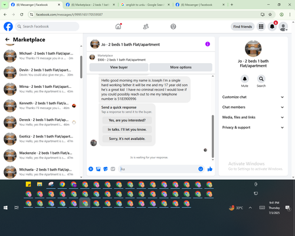Search within the Jo conversation
Image resolution: width=295 pixels, height=236 pixels.
261,79
